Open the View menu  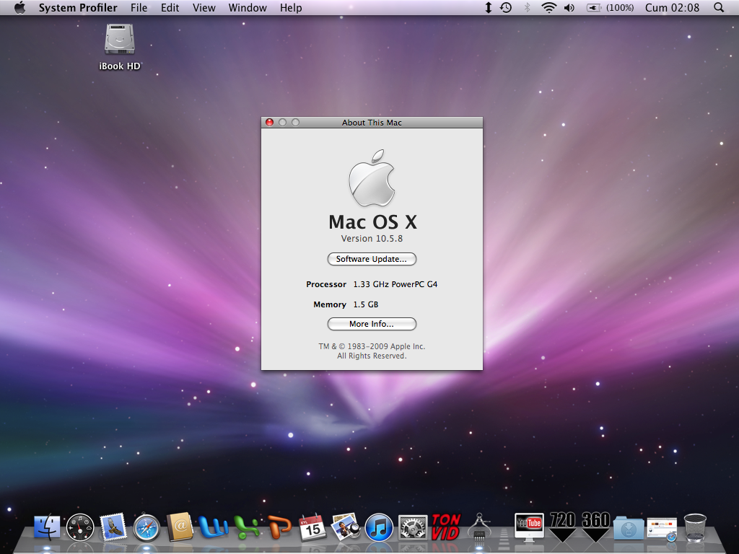click(204, 7)
